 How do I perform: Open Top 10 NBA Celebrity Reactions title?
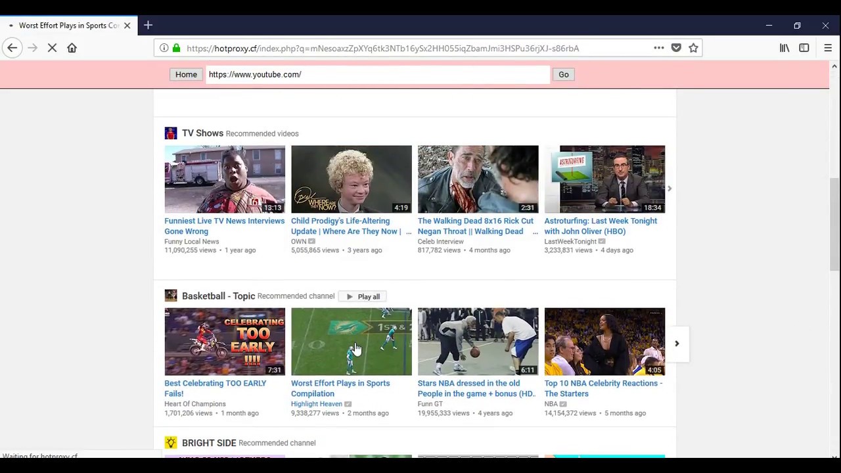tap(603, 388)
